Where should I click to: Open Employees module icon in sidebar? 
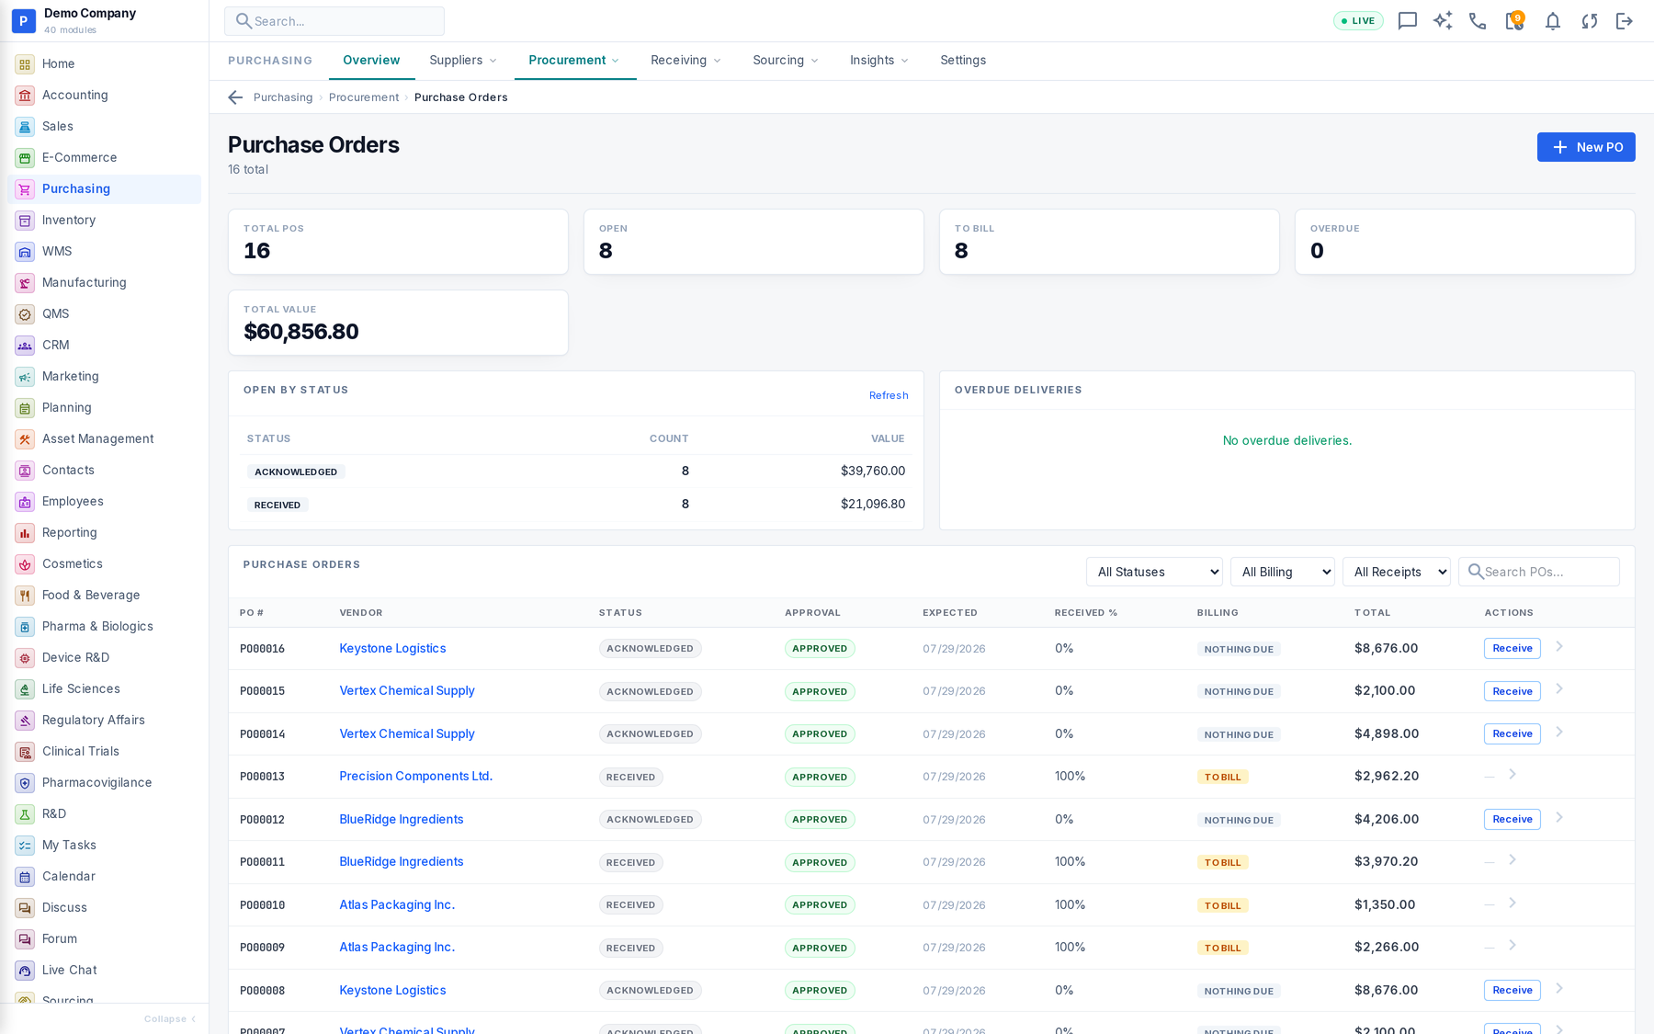tap(25, 502)
